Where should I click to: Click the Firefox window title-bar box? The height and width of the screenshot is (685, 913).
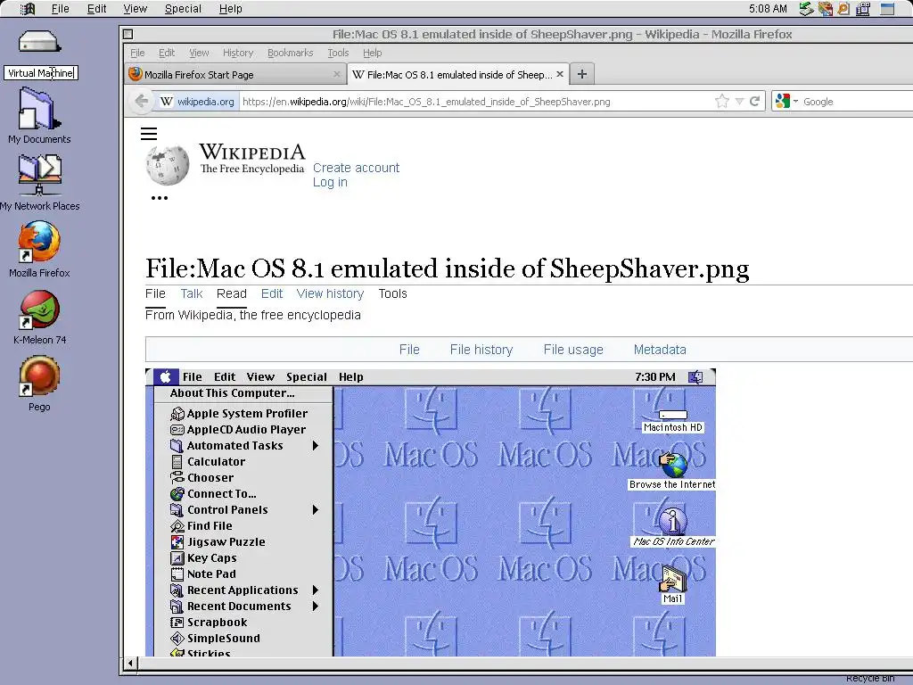click(128, 35)
